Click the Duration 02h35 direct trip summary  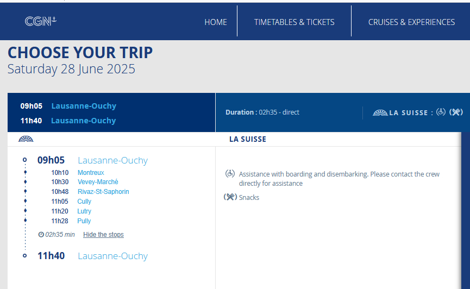[x=262, y=112]
